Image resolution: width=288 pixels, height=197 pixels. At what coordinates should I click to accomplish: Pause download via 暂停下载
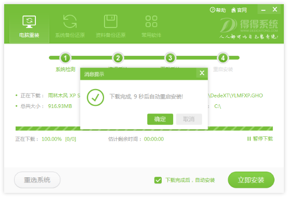[x=260, y=139]
